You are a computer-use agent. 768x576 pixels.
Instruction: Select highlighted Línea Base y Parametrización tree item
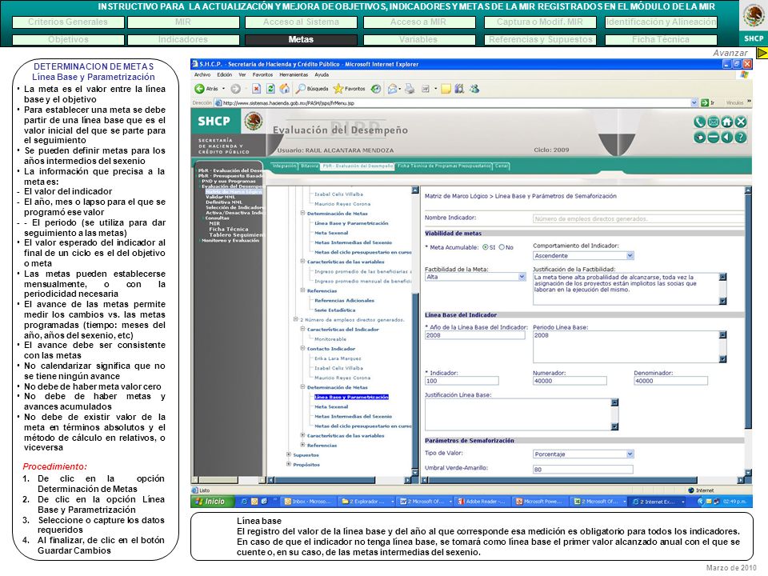(351, 397)
